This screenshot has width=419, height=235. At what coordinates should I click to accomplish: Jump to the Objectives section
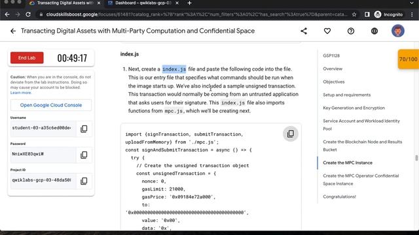point(333,82)
